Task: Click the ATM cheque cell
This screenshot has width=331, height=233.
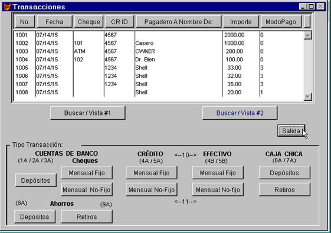Action: point(80,51)
